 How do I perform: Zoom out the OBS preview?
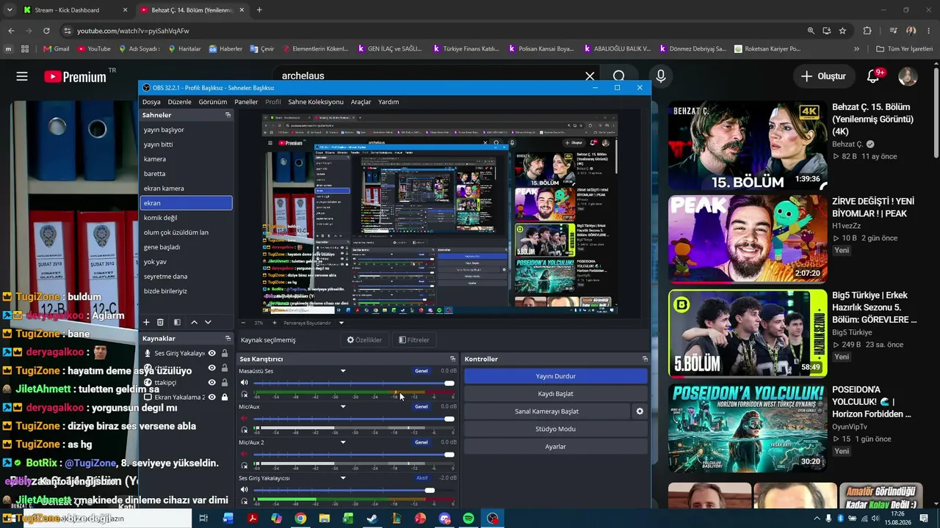[243, 323]
